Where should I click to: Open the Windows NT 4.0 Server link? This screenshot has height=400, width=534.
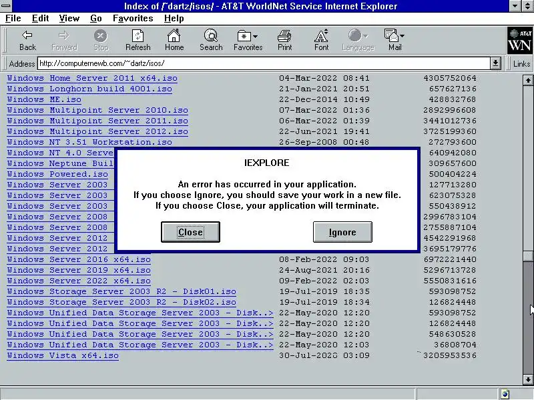(x=60, y=153)
